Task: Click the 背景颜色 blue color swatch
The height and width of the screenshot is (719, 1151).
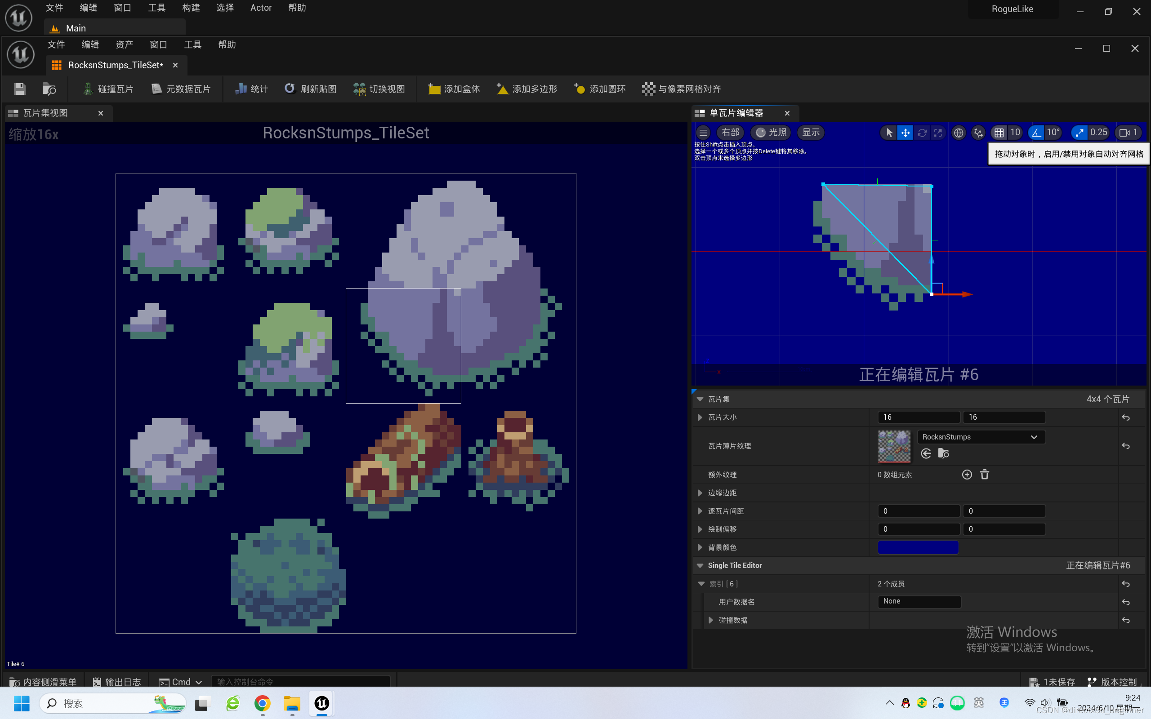Action: pos(918,547)
